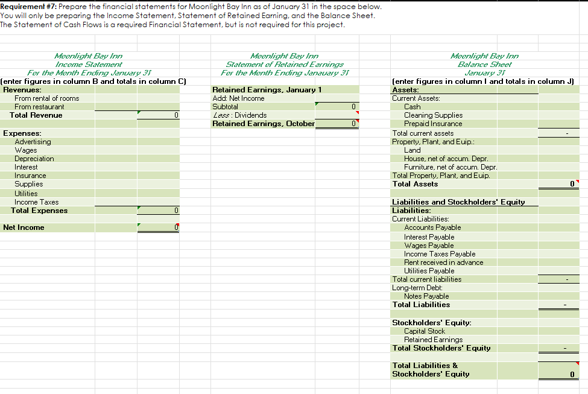Select the Wages expense row label
This screenshot has width=588, height=394.
pos(25,150)
